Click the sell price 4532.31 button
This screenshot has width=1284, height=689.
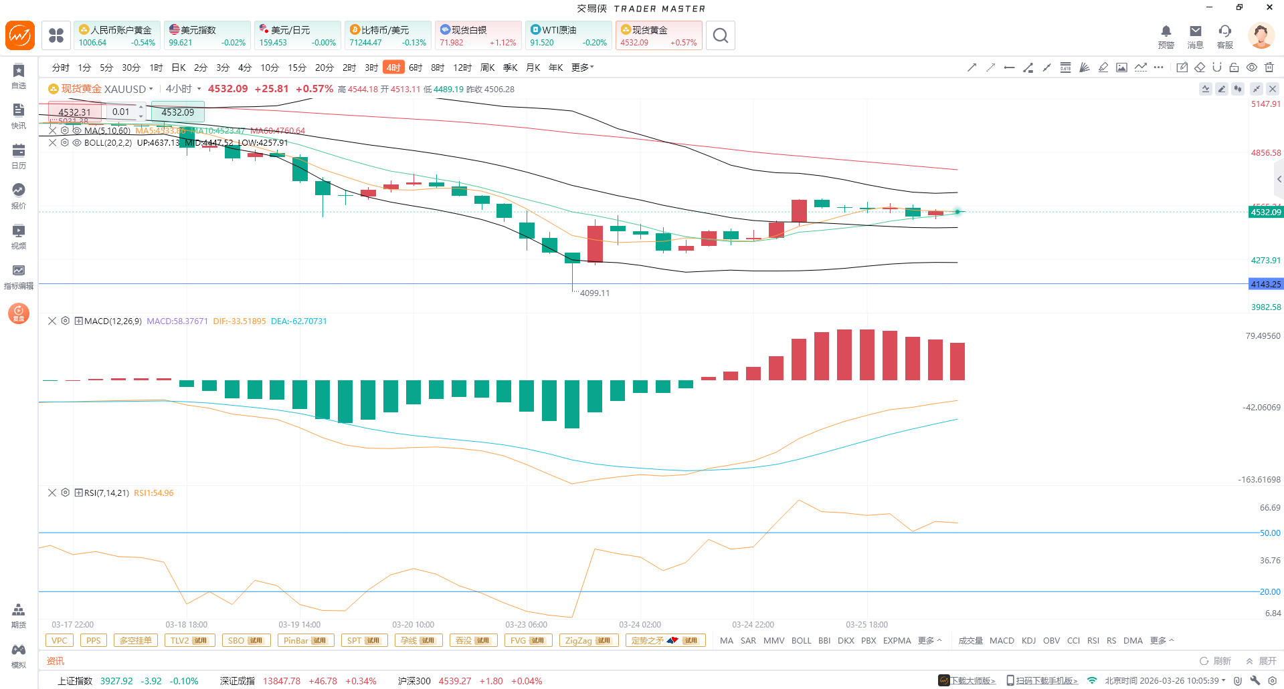[x=74, y=112]
